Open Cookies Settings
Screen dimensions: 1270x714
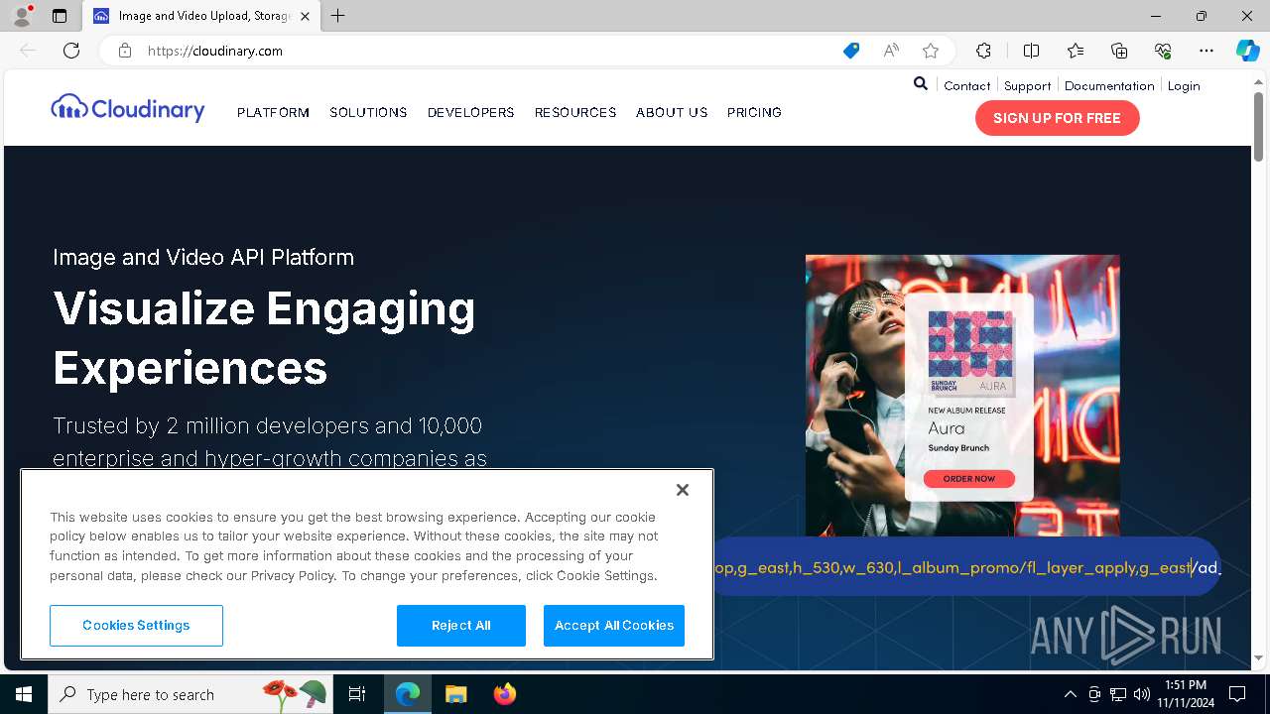point(136,626)
